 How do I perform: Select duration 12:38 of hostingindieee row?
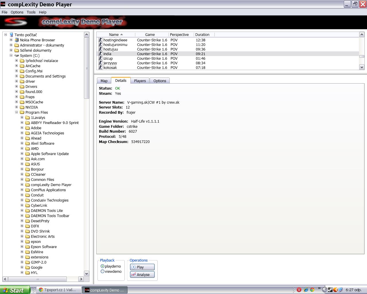tap(200, 40)
